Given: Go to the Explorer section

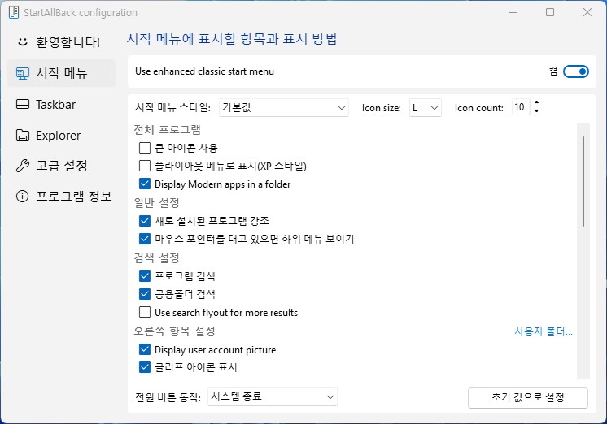Looking at the screenshot, I should click(61, 136).
